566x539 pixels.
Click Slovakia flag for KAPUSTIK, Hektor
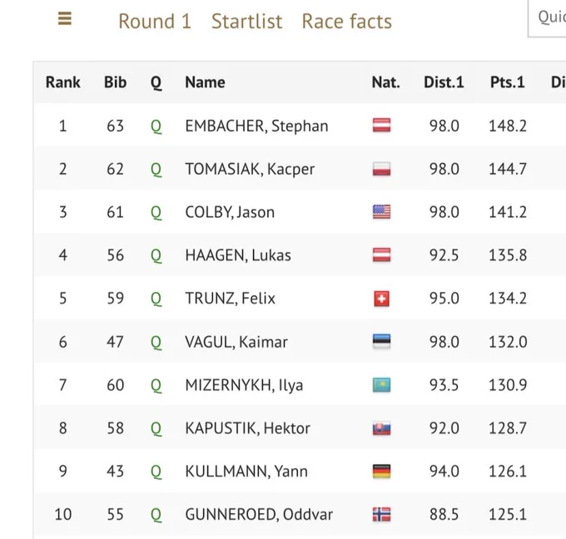click(x=381, y=428)
